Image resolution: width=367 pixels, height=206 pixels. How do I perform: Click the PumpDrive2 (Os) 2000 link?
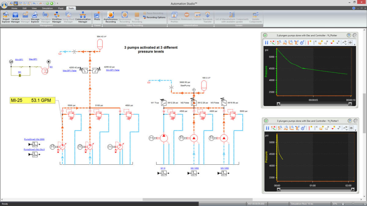point(34,139)
